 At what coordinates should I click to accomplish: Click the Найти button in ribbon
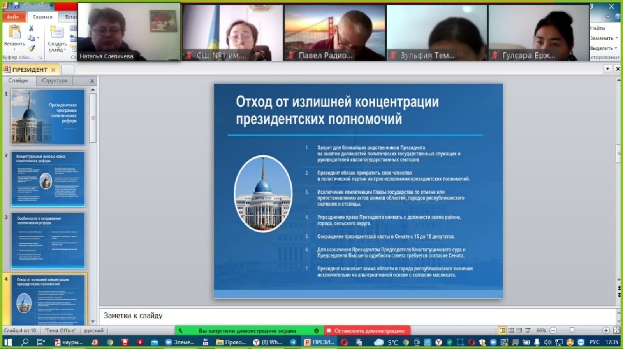[x=597, y=28]
